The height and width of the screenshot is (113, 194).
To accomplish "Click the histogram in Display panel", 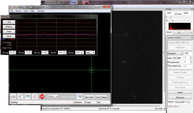I will (179, 26).
